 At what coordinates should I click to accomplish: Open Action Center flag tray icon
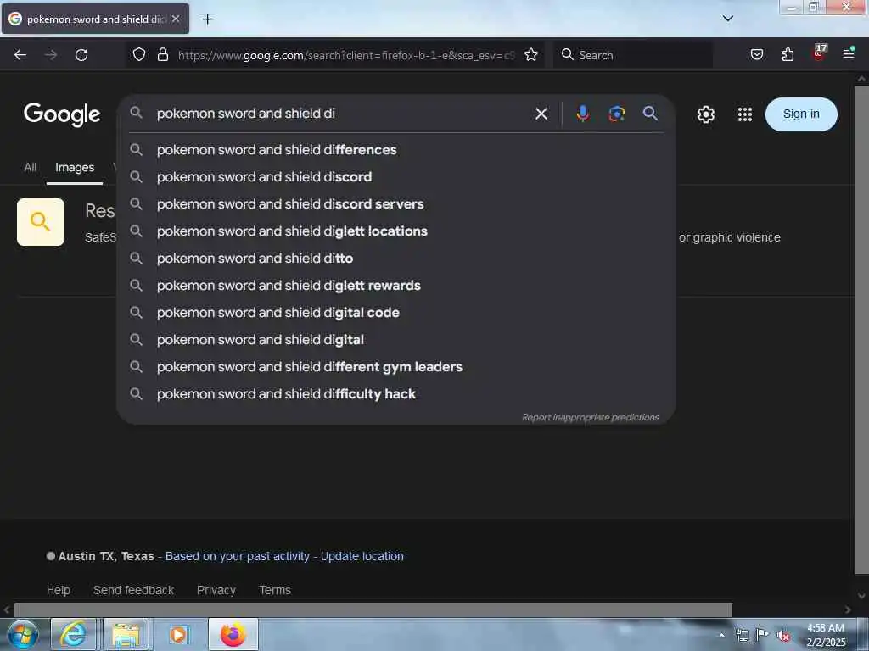pyautogui.click(x=763, y=635)
